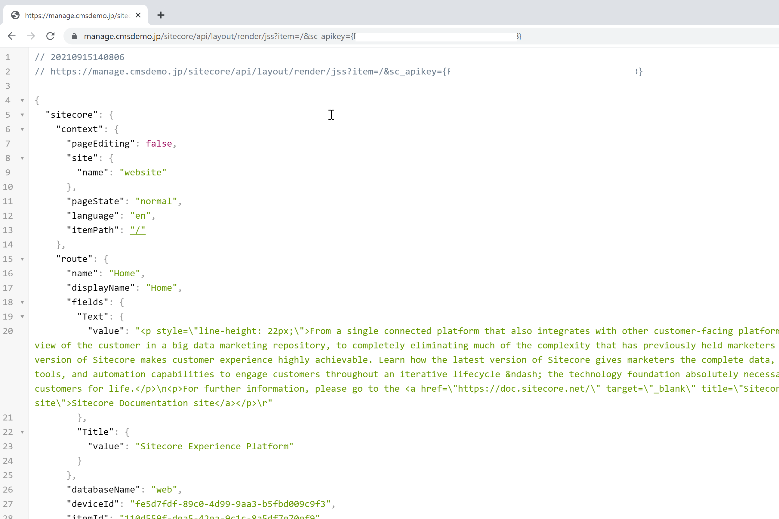Click the globe favicon on the tab
The image size is (779, 519).
[15, 15]
